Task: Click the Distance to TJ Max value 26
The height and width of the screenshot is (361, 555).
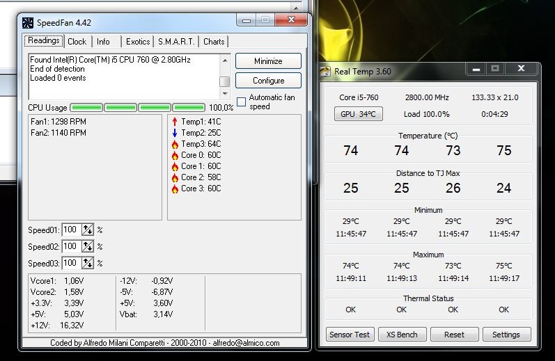Action: coord(453,188)
